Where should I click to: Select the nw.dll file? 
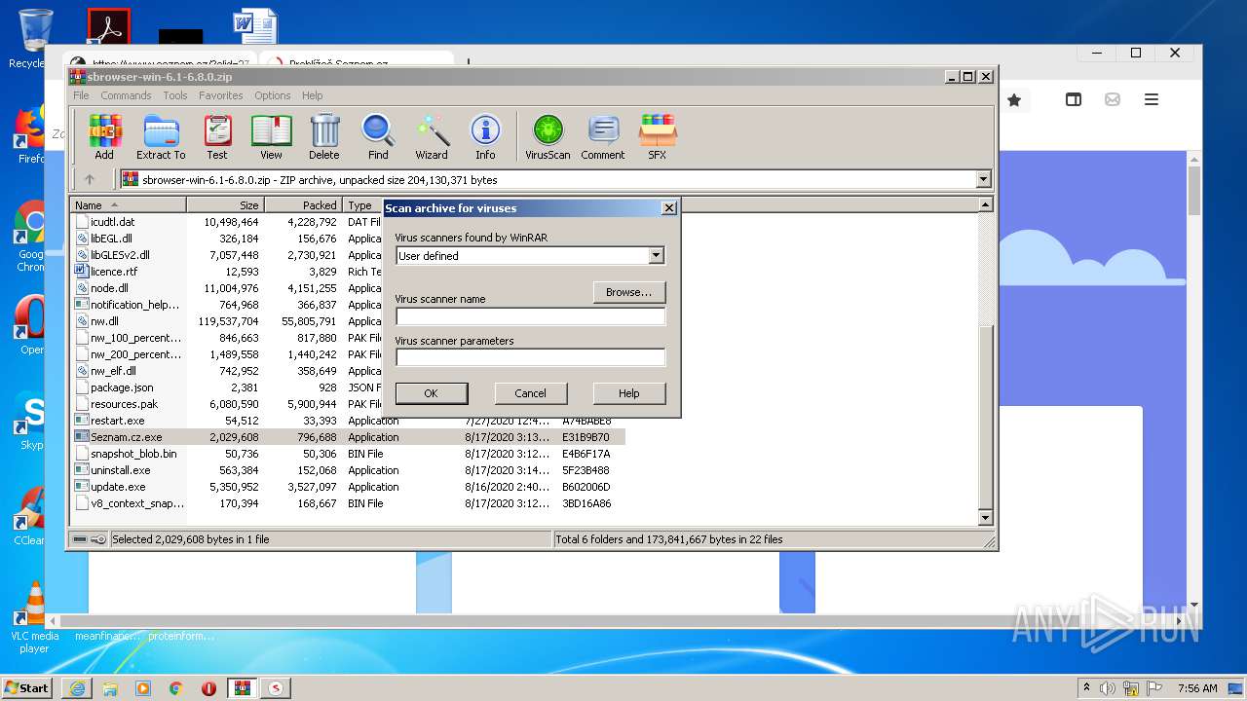(x=104, y=321)
